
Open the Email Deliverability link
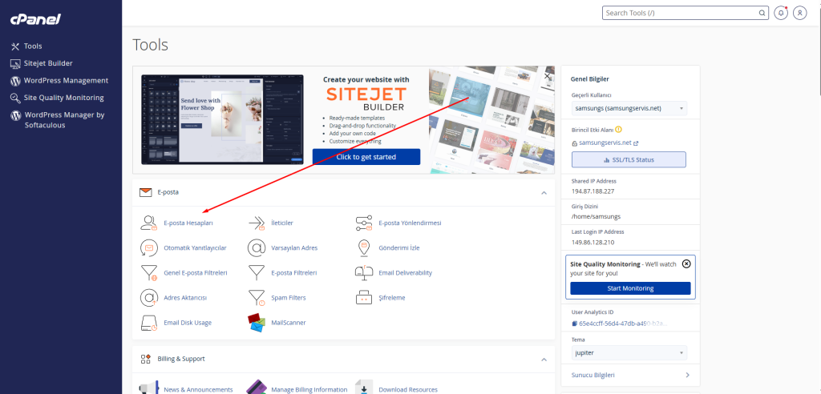[x=405, y=272]
